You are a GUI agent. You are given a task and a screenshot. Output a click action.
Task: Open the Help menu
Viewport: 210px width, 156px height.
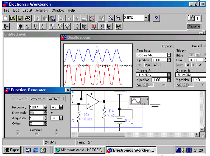pos(71,10)
